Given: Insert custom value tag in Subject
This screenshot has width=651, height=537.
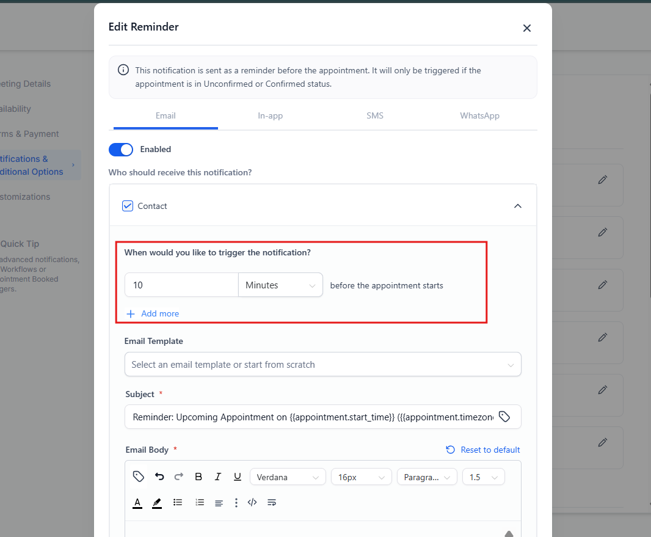Looking at the screenshot, I should [x=504, y=417].
